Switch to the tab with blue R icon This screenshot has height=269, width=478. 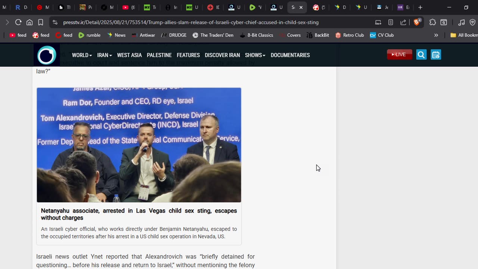coord(21,7)
